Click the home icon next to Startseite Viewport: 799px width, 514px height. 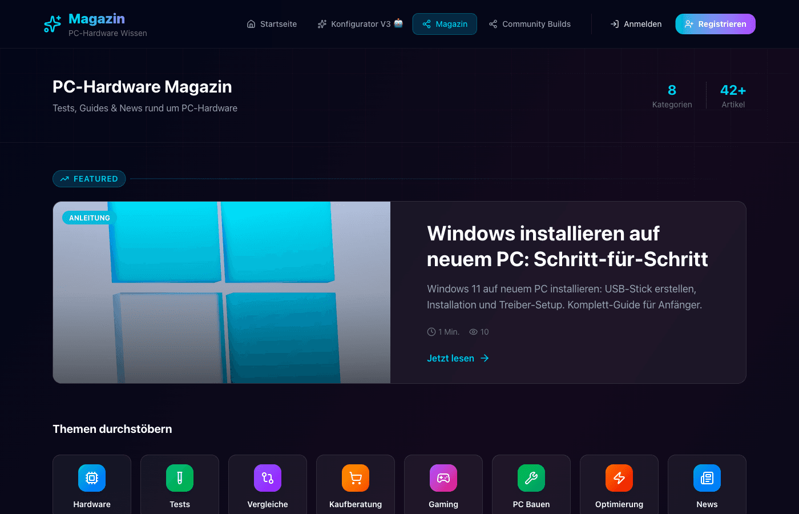pos(250,24)
